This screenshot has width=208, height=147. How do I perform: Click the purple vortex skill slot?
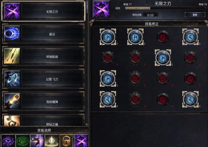point(8,141)
